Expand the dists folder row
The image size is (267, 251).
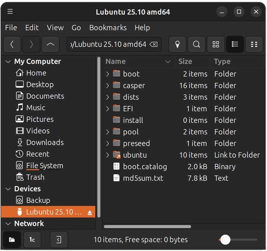(107, 97)
